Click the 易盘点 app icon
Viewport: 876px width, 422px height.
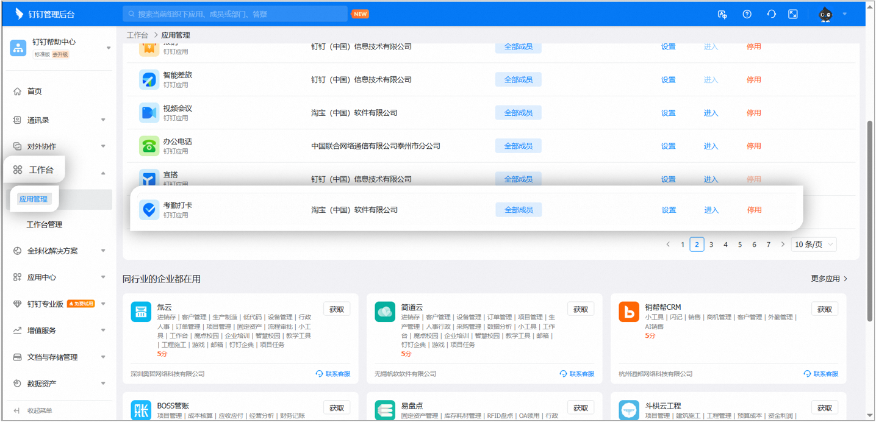click(x=385, y=410)
